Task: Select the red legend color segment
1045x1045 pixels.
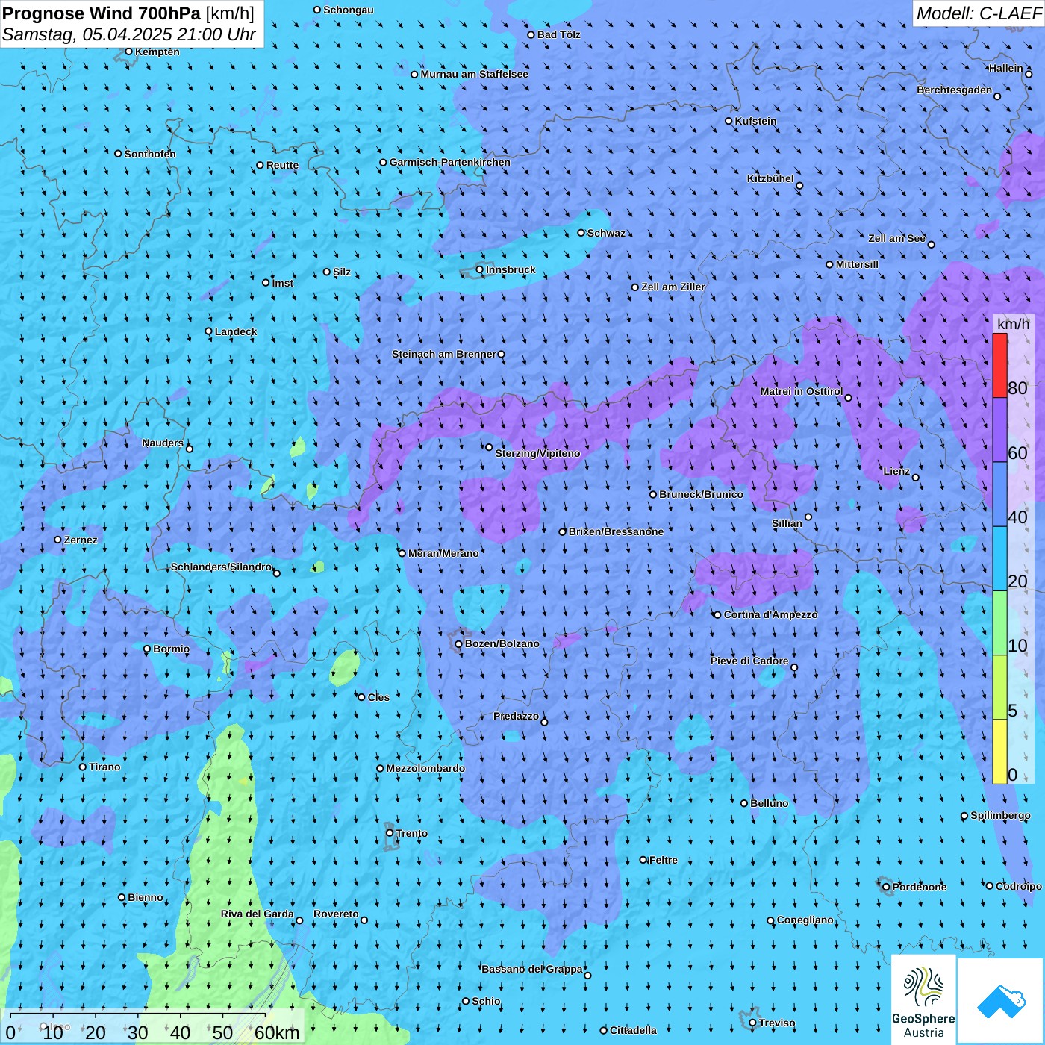Action: pos(999,365)
